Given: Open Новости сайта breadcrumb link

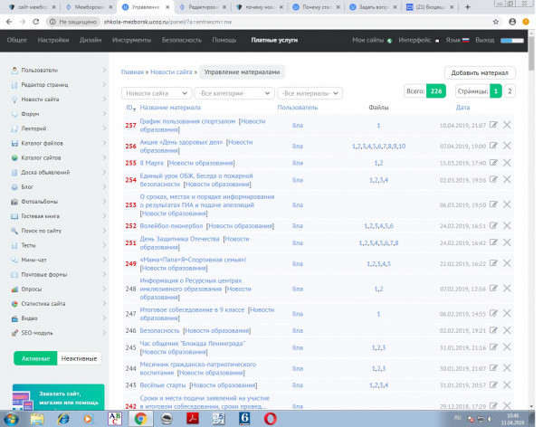Looking at the screenshot, I should tap(171, 72).
